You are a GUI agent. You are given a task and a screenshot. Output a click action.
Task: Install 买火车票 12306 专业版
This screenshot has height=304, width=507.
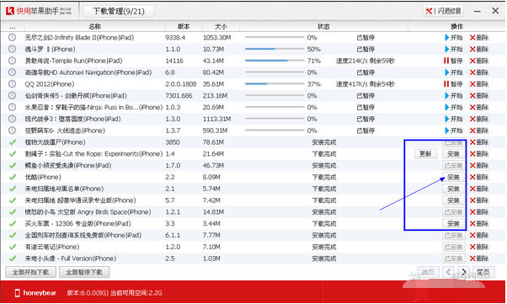pyautogui.click(x=454, y=223)
